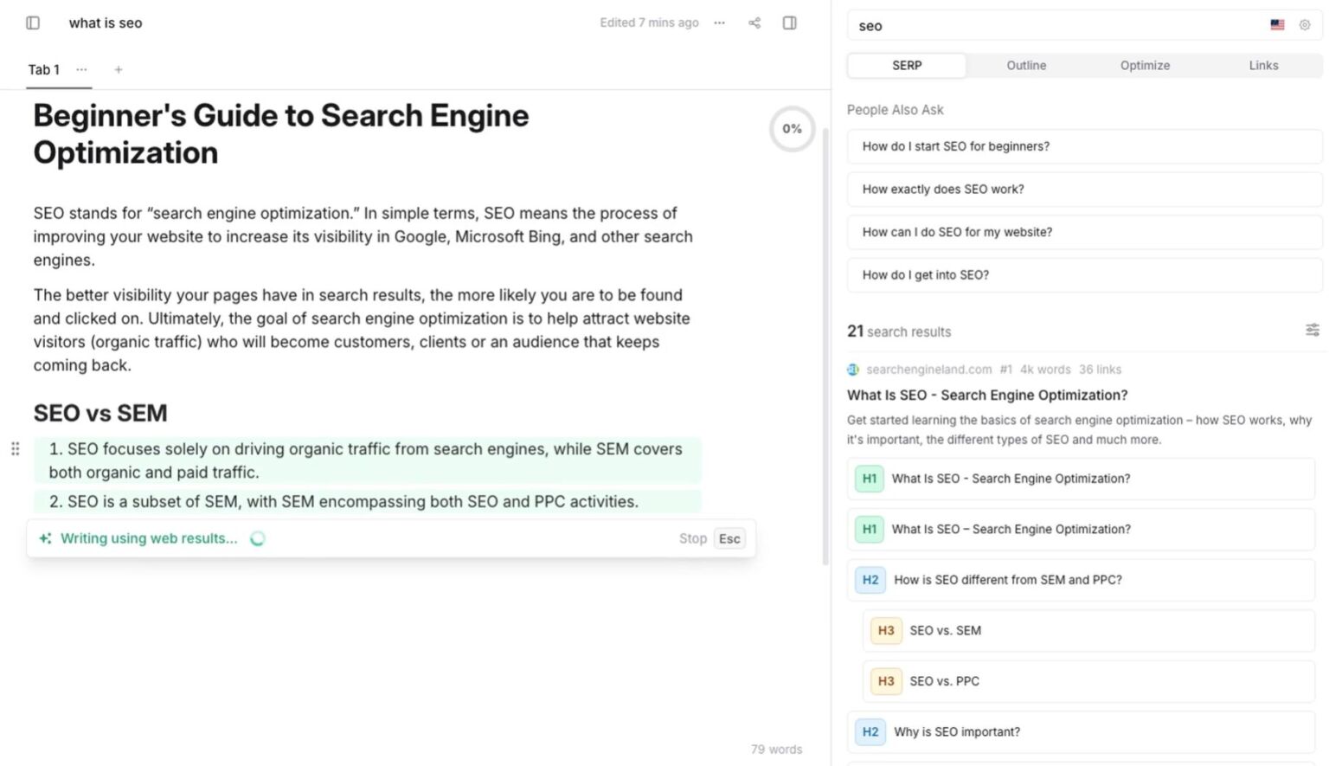The image size is (1329, 766).
Task: Grab the six-dot drag handle beside the list
Action: 15,449
